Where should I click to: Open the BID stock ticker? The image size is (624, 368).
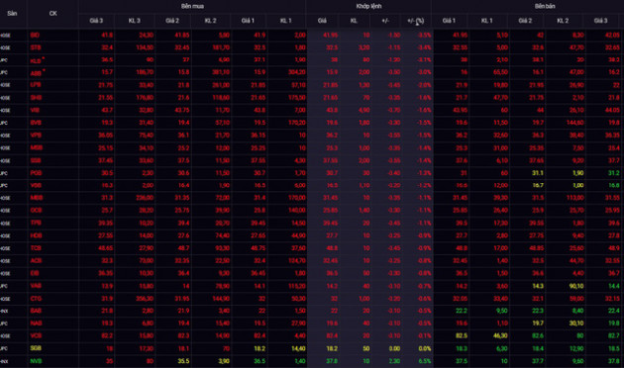(x=35, y=35)
